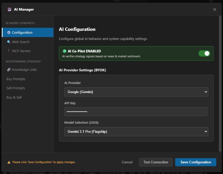
Task: Open the Buy Prompts section
Action: pos(16,79)
